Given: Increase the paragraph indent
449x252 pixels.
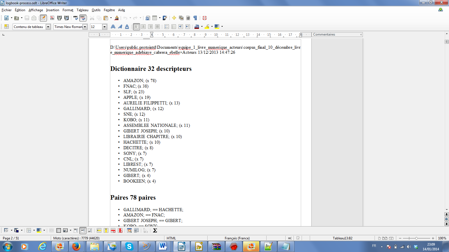Looking at the screenshot, I should click(x=188, y=27).
